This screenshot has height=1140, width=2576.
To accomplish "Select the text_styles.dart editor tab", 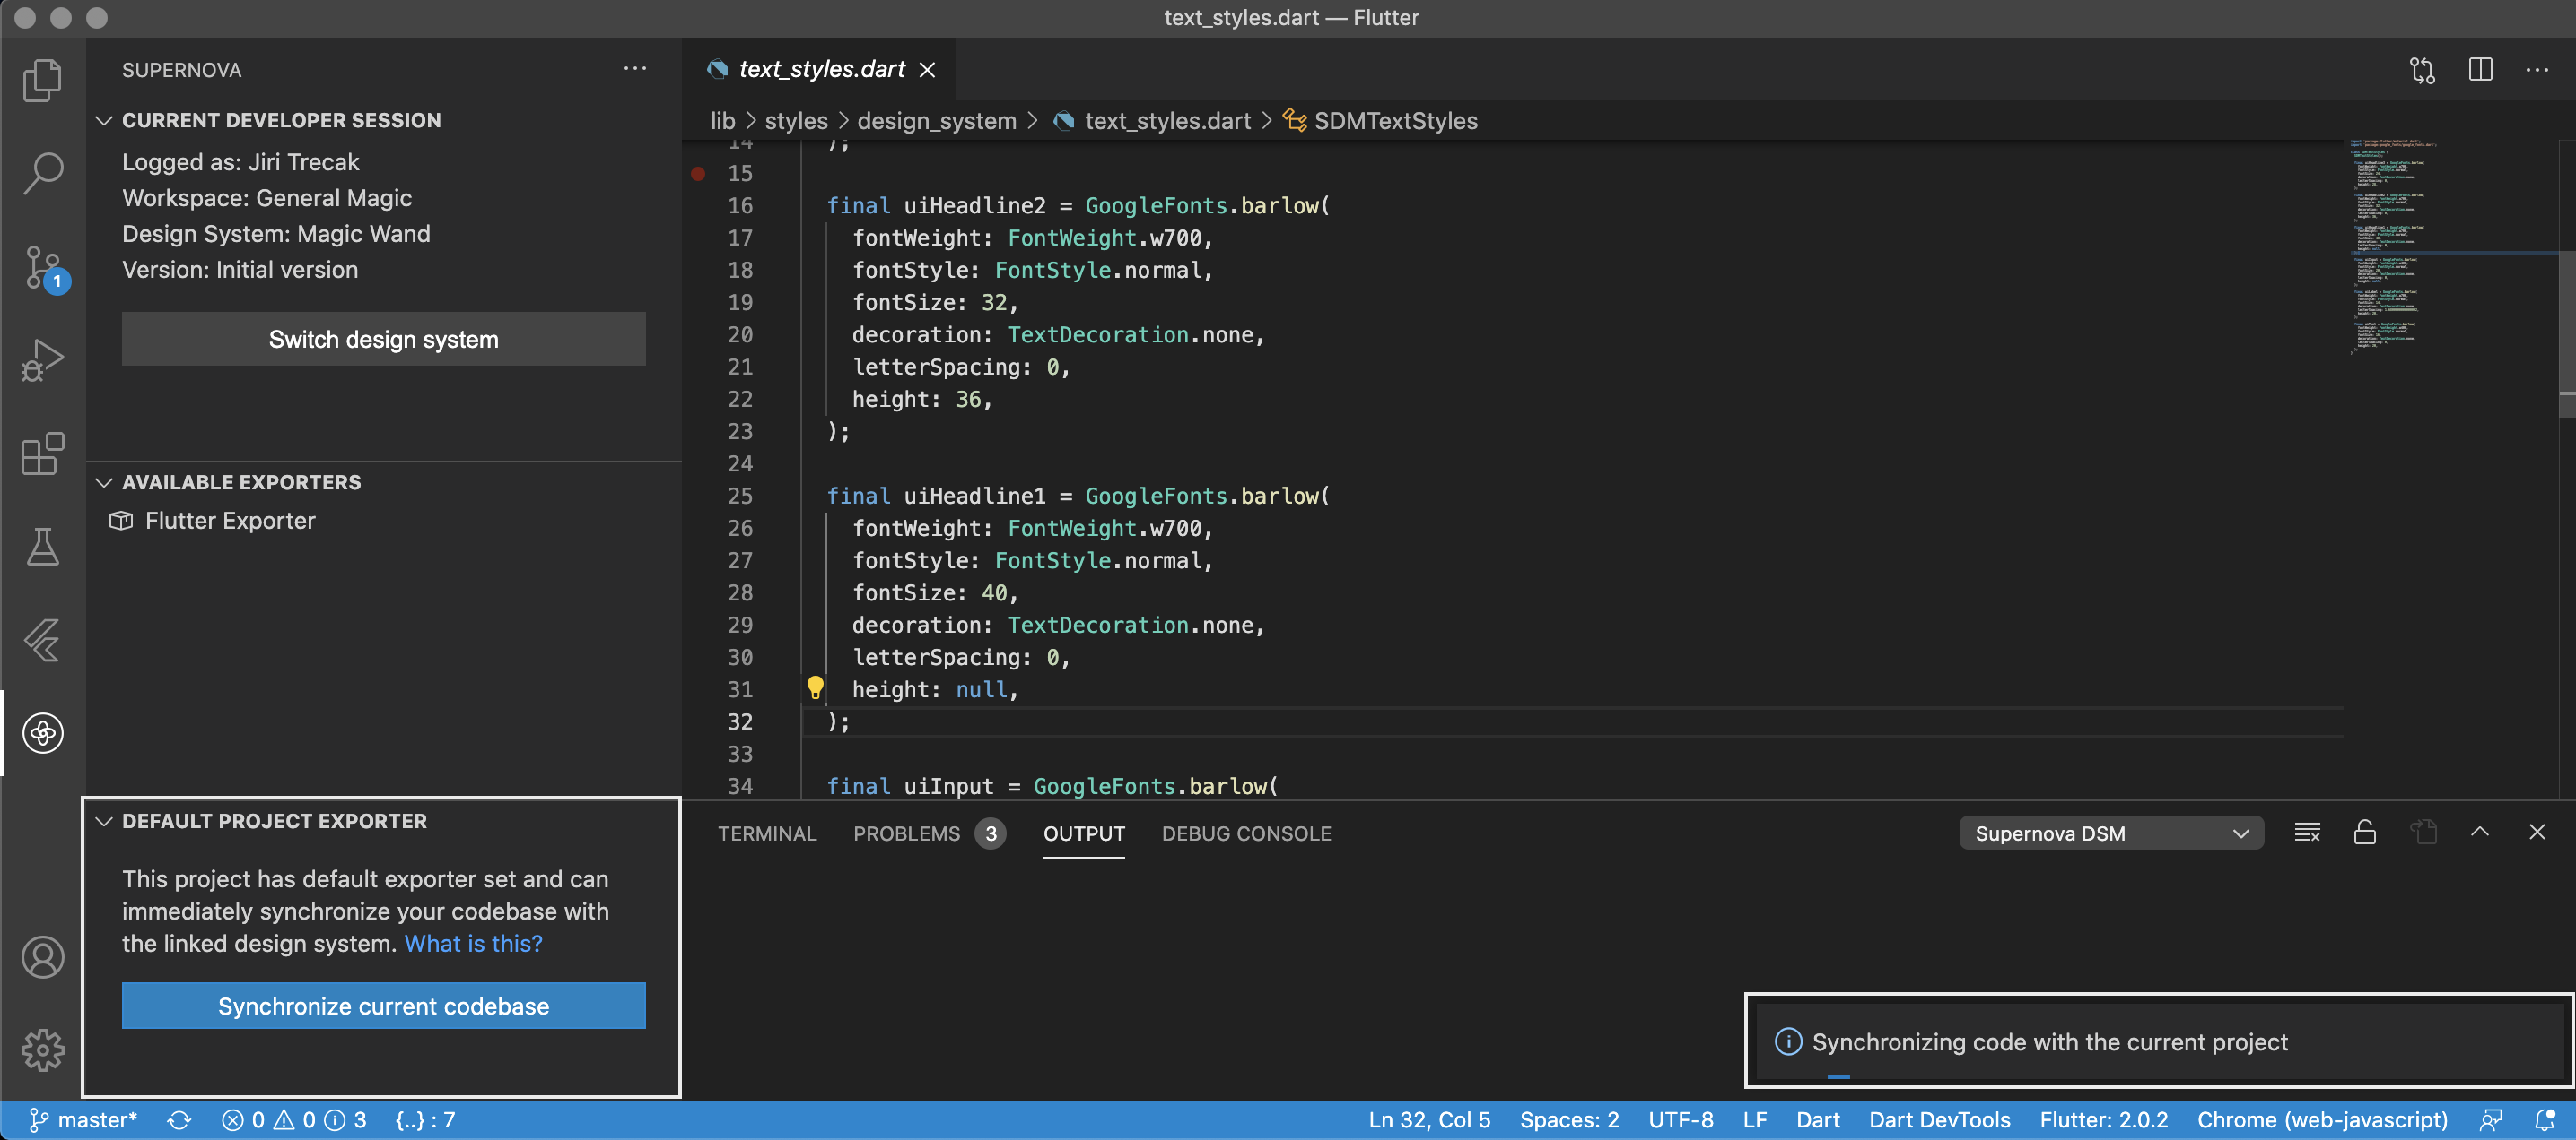I will pyautogui.click(x=821, y=69).
